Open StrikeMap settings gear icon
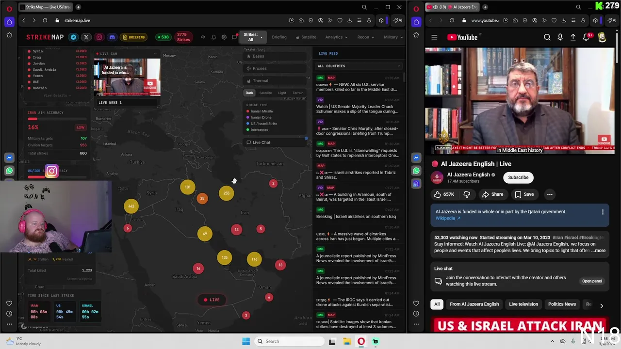621x349 pixels. click(x=224, y=37)
